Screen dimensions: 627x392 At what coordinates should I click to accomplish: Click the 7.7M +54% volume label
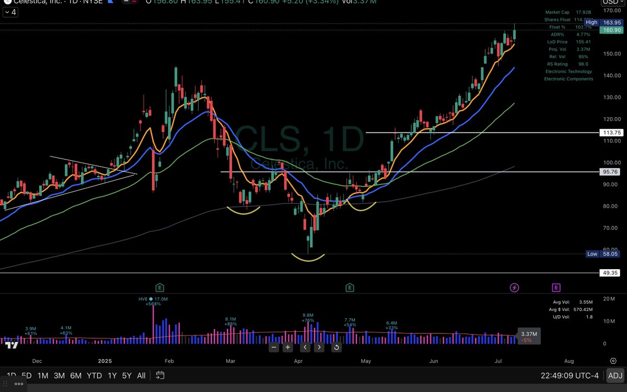(350, 322)
